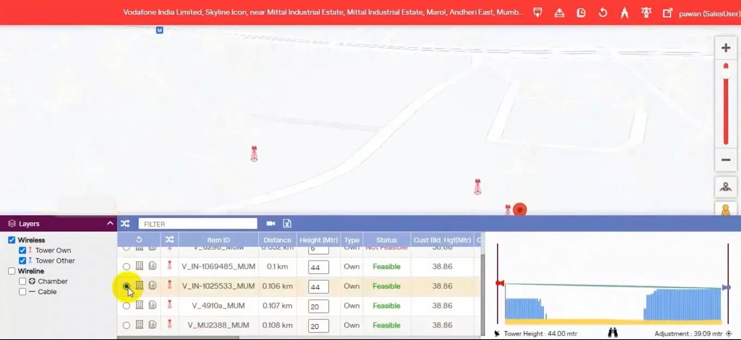Click the circular reset arrow in red header
Viewport: 741px width, 340px height.
tap(603, 13)
